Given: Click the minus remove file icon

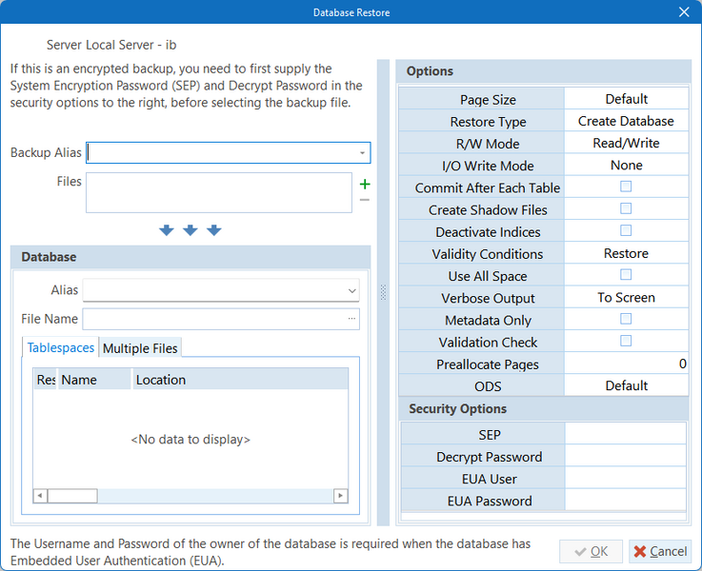Looking at the screenshot, I should pyautogui.click(x=365, y=200).
